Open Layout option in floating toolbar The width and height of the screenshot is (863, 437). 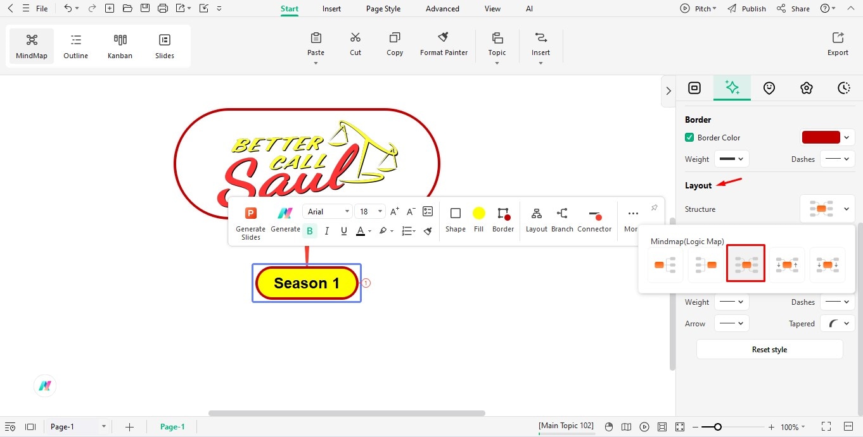click(537, 219)
